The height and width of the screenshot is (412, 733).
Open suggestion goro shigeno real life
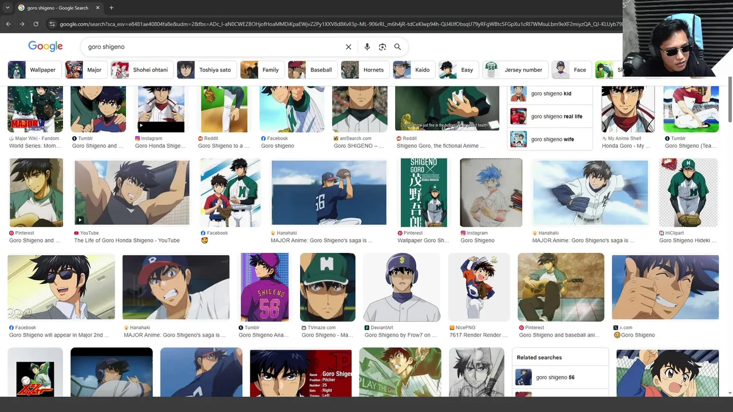pyautogui.click(x=550, y=116)
